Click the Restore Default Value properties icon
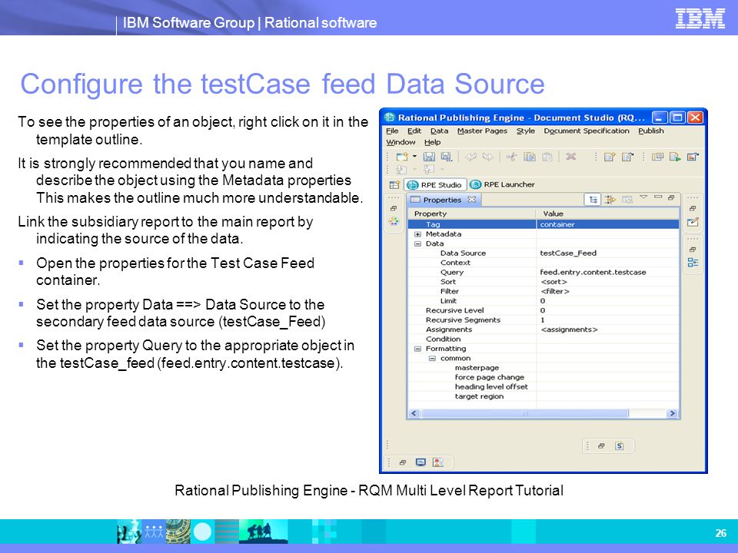 pos(627,200)
